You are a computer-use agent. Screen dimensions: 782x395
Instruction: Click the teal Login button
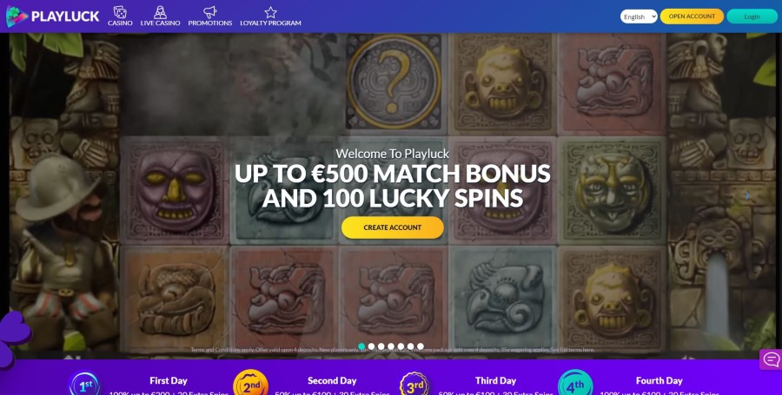(x=752, y=16)
